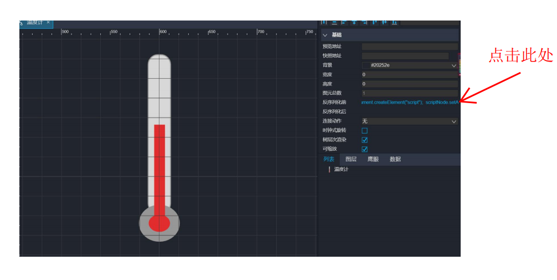Image resolution: width=557 pixels, height=280 pixels.
Task: Uncheck the 树层次渲染 checkbox
Action: (x=364, y=140)
